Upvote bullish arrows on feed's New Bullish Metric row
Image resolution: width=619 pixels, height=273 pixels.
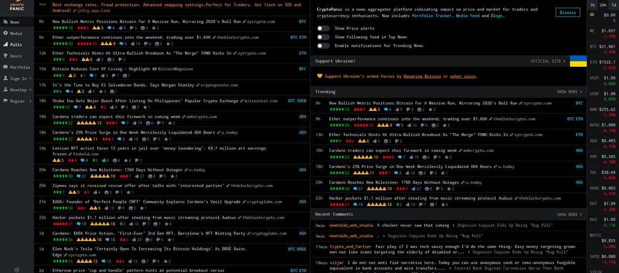coord(63,28)
